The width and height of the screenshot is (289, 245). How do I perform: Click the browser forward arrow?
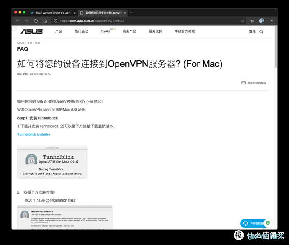[27, 21]
